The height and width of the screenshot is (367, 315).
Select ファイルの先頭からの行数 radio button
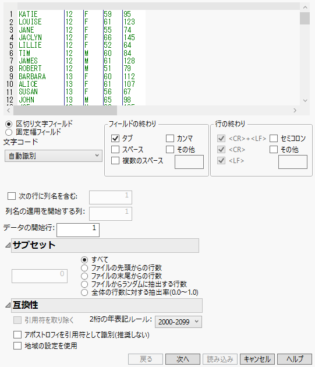tap(84, 268)
